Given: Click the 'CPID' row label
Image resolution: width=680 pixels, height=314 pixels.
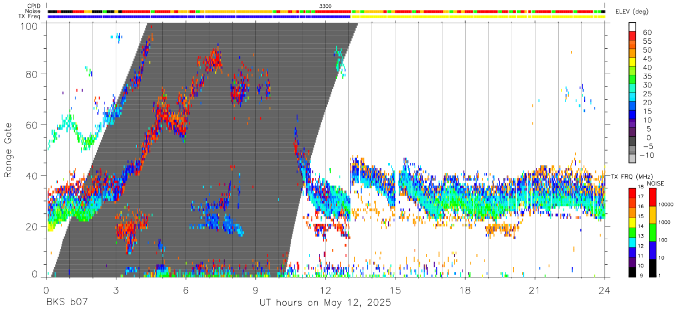Looking at the screenshot, I should (33, 6).
